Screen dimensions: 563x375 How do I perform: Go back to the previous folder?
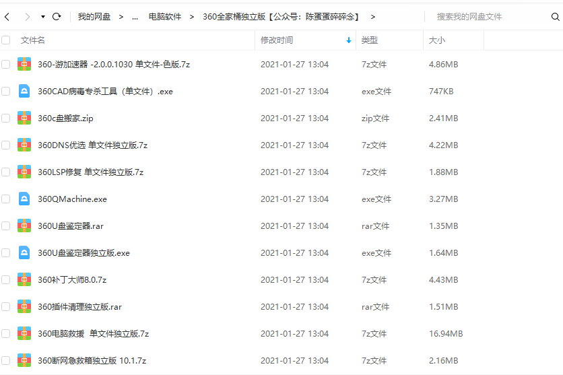(x=7, y=17)
